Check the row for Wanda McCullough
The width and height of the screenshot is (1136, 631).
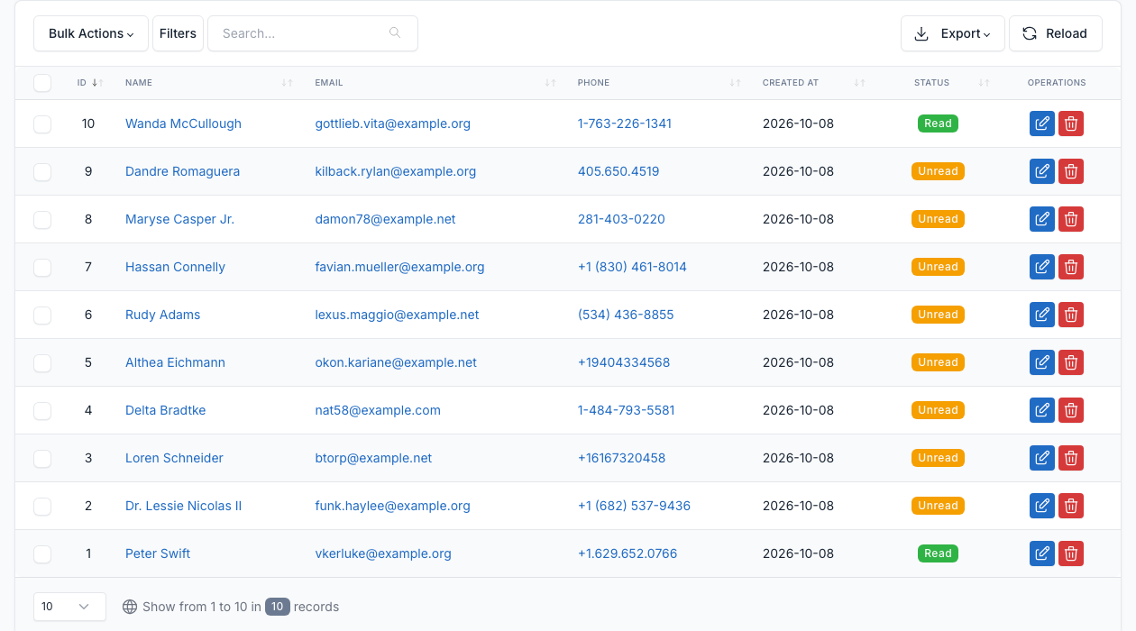pos(42,124)
